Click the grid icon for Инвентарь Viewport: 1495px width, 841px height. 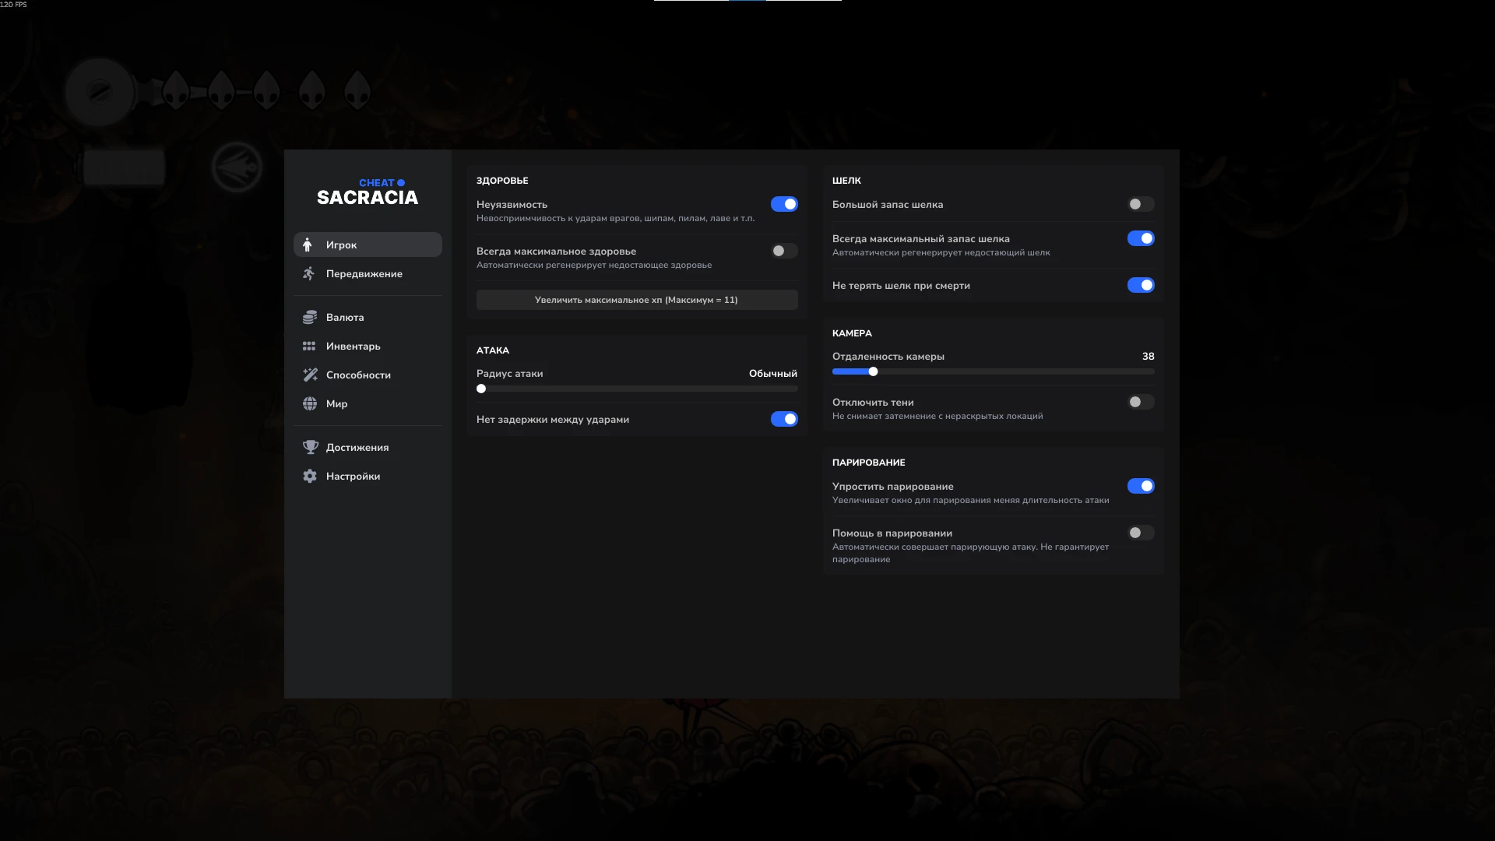[x=309, y=346]
